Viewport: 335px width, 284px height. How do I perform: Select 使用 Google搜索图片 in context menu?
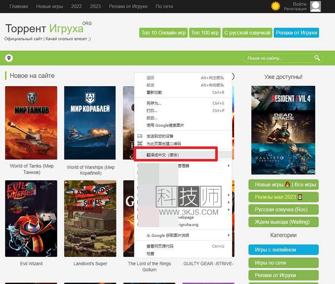coord(183,125)
